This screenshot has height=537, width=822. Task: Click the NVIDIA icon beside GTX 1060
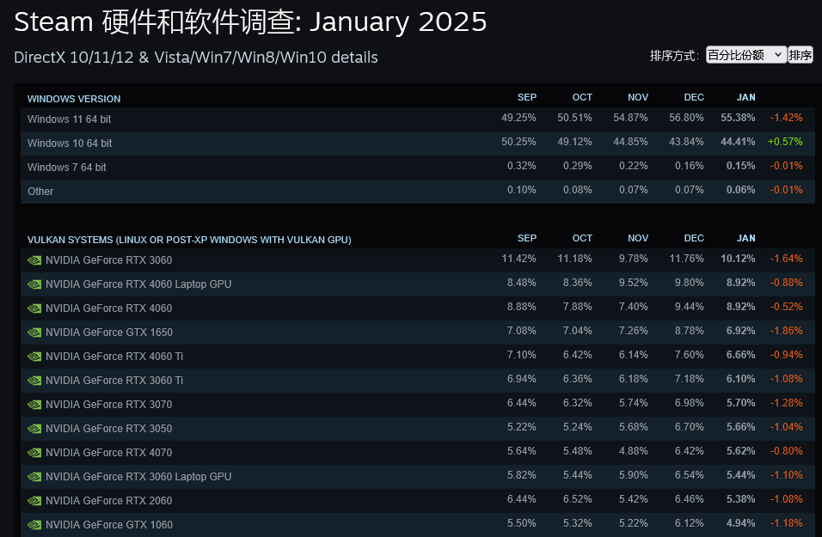34,523
